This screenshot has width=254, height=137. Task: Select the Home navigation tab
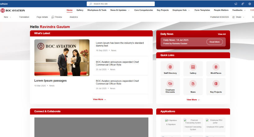click(x=70, y=10)
